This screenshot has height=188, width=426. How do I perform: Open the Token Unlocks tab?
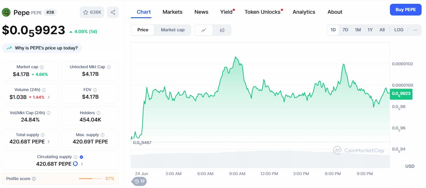(x=263, y=12)
